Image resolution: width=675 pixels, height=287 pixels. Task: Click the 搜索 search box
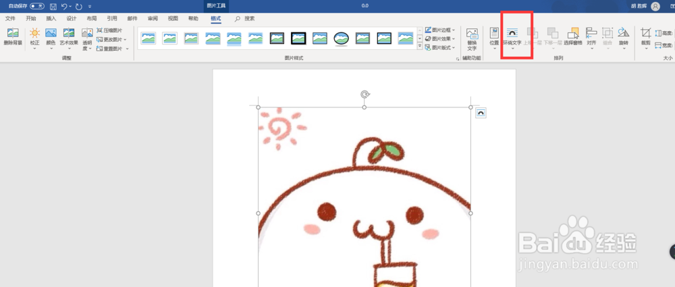(244, 18)
